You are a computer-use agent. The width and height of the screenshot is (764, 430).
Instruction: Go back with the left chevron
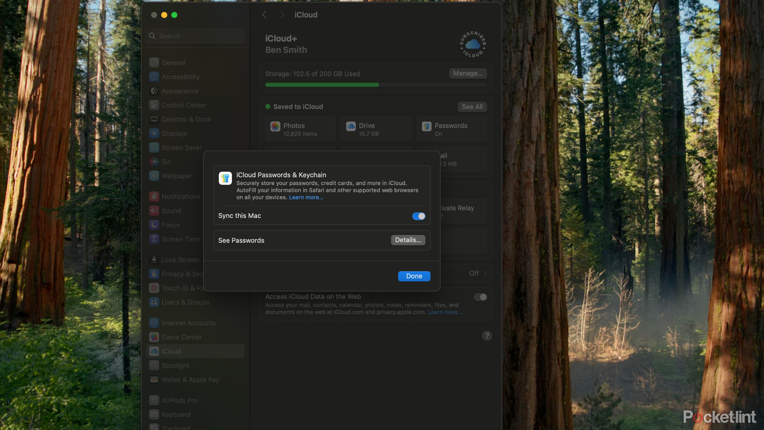[x=264, y=15]
